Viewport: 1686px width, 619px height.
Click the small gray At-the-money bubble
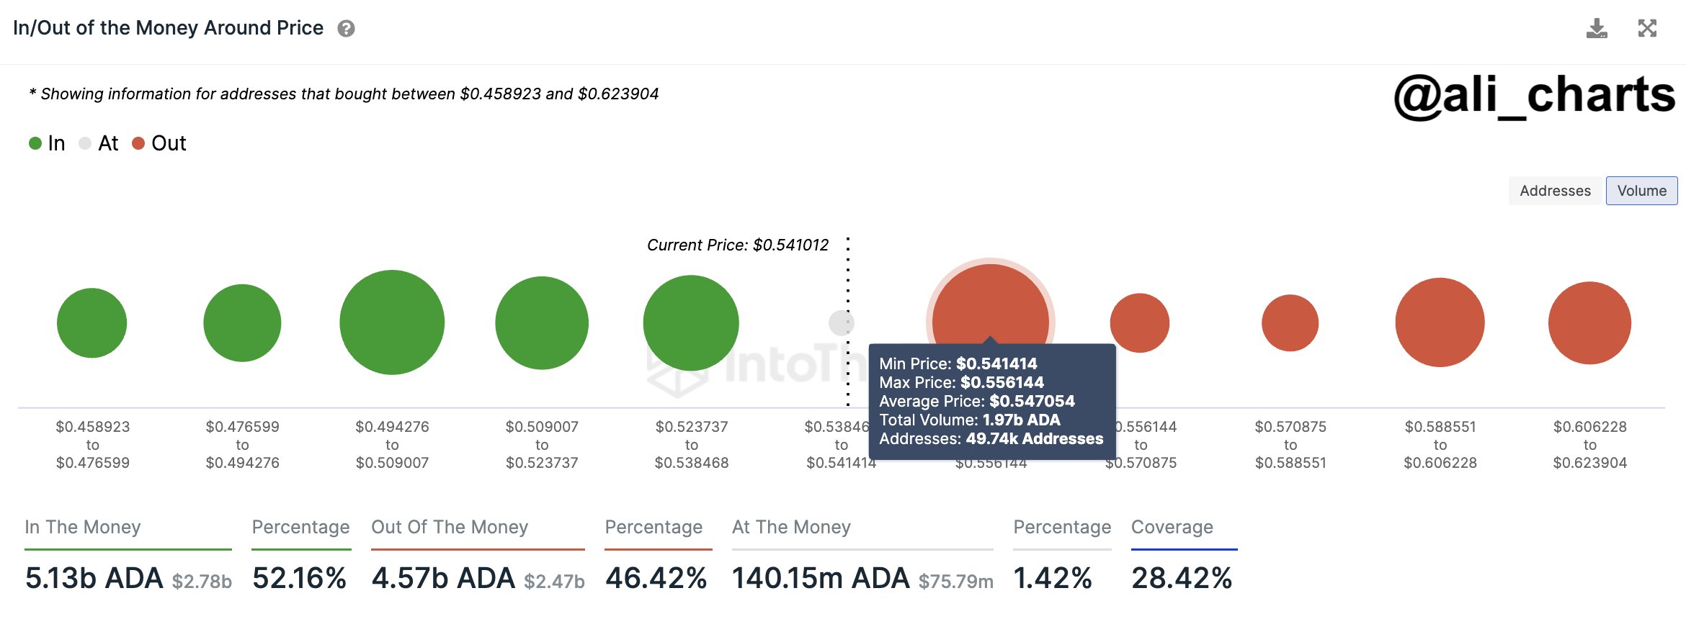pyautogui.click(x=841, y=322)
